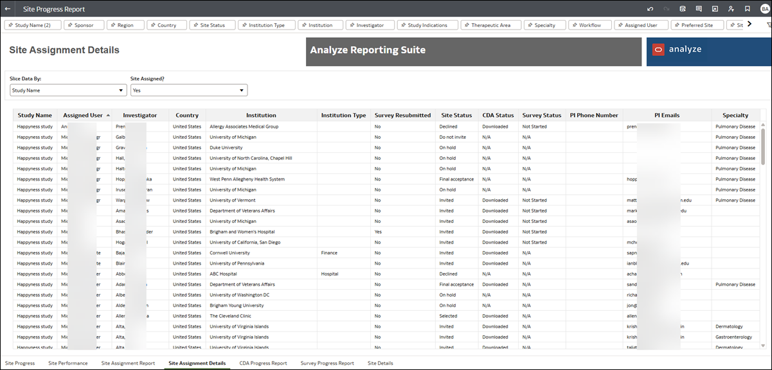
Task: Open the bookmarks icon
Action: click(x=747, y=9)
